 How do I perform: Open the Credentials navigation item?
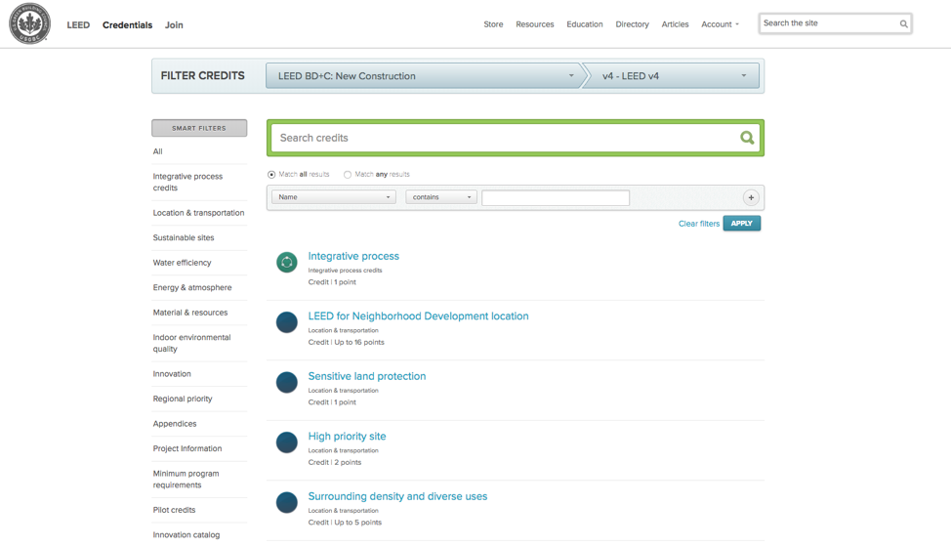pos(127,24)
